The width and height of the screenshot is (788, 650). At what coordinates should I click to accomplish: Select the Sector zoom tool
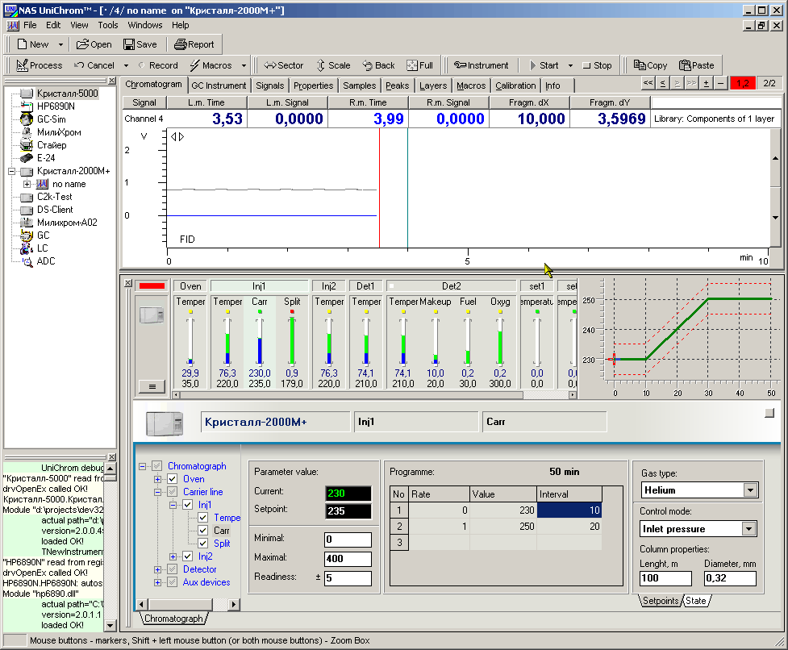(284, 65)
